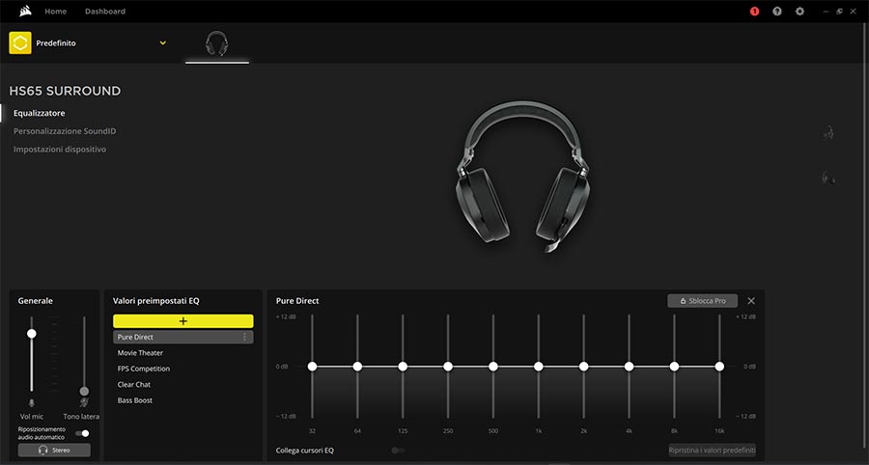Click the 2k EQ slider handle

583,367
